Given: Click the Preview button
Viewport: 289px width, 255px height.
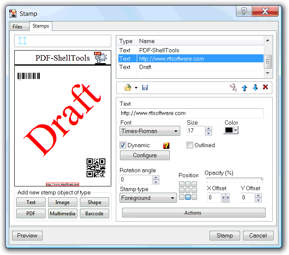Looking at the screenshot, I should (27, 236).
